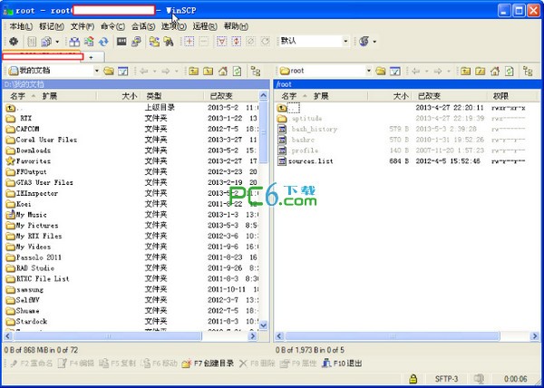Expand the new session globe dropdown arrow
Image resolution: width=544 pixels, height=388 pixels.
pyautogui.click(x=374, y=42)
